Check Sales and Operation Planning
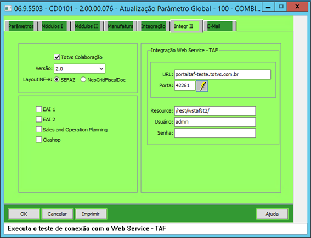 pos(39,129)
